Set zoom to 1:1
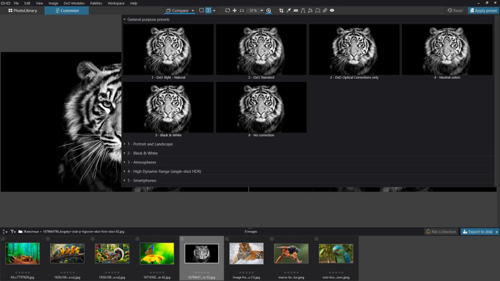Screen dimensions: 500x281 pyautogui.click(x=242, y=10)
